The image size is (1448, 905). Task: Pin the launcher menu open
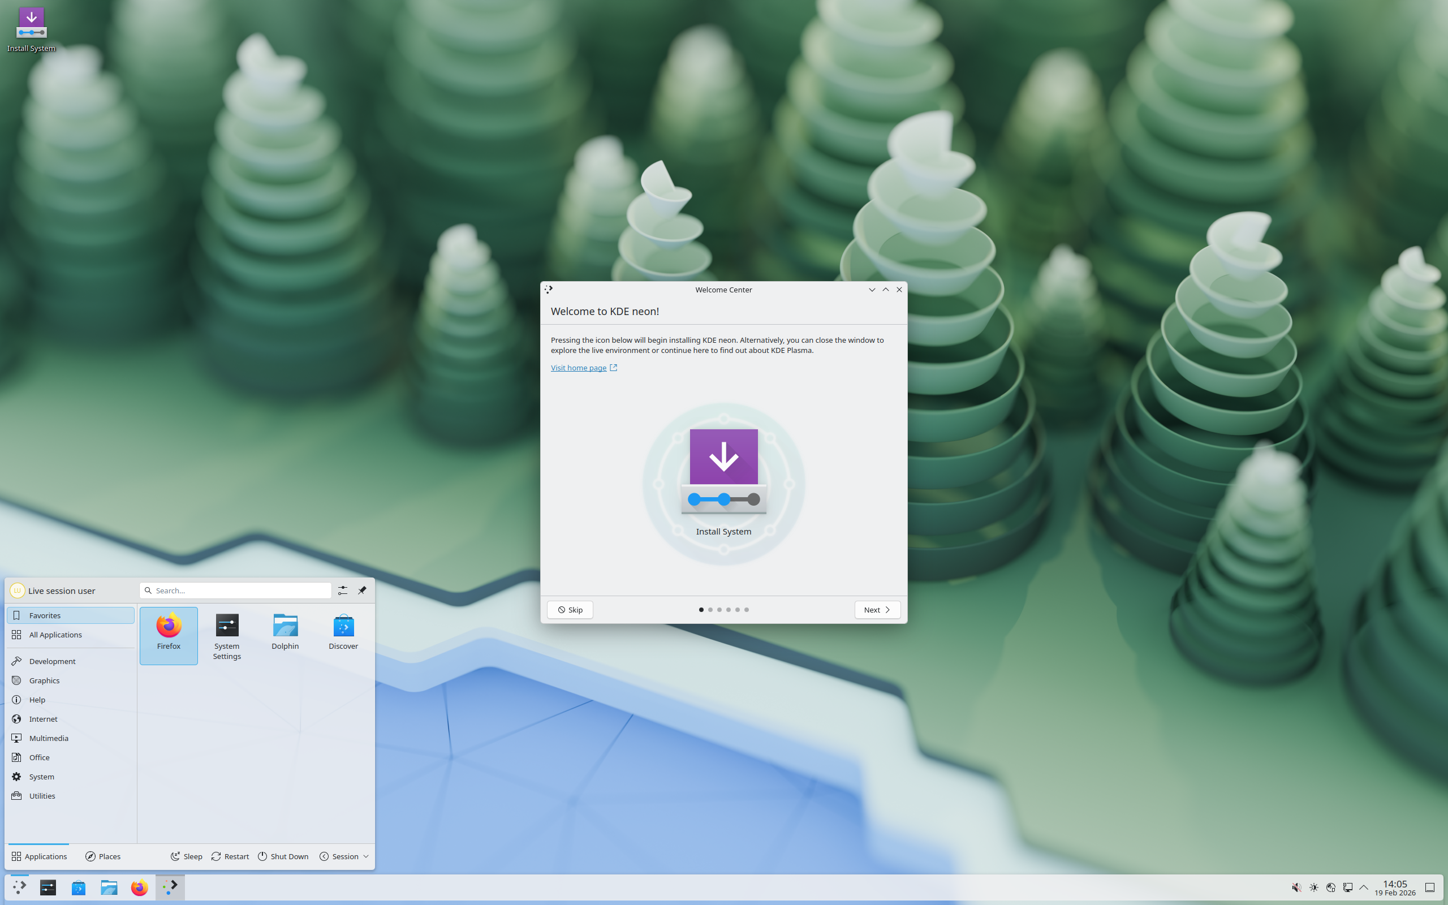[362, 590]
